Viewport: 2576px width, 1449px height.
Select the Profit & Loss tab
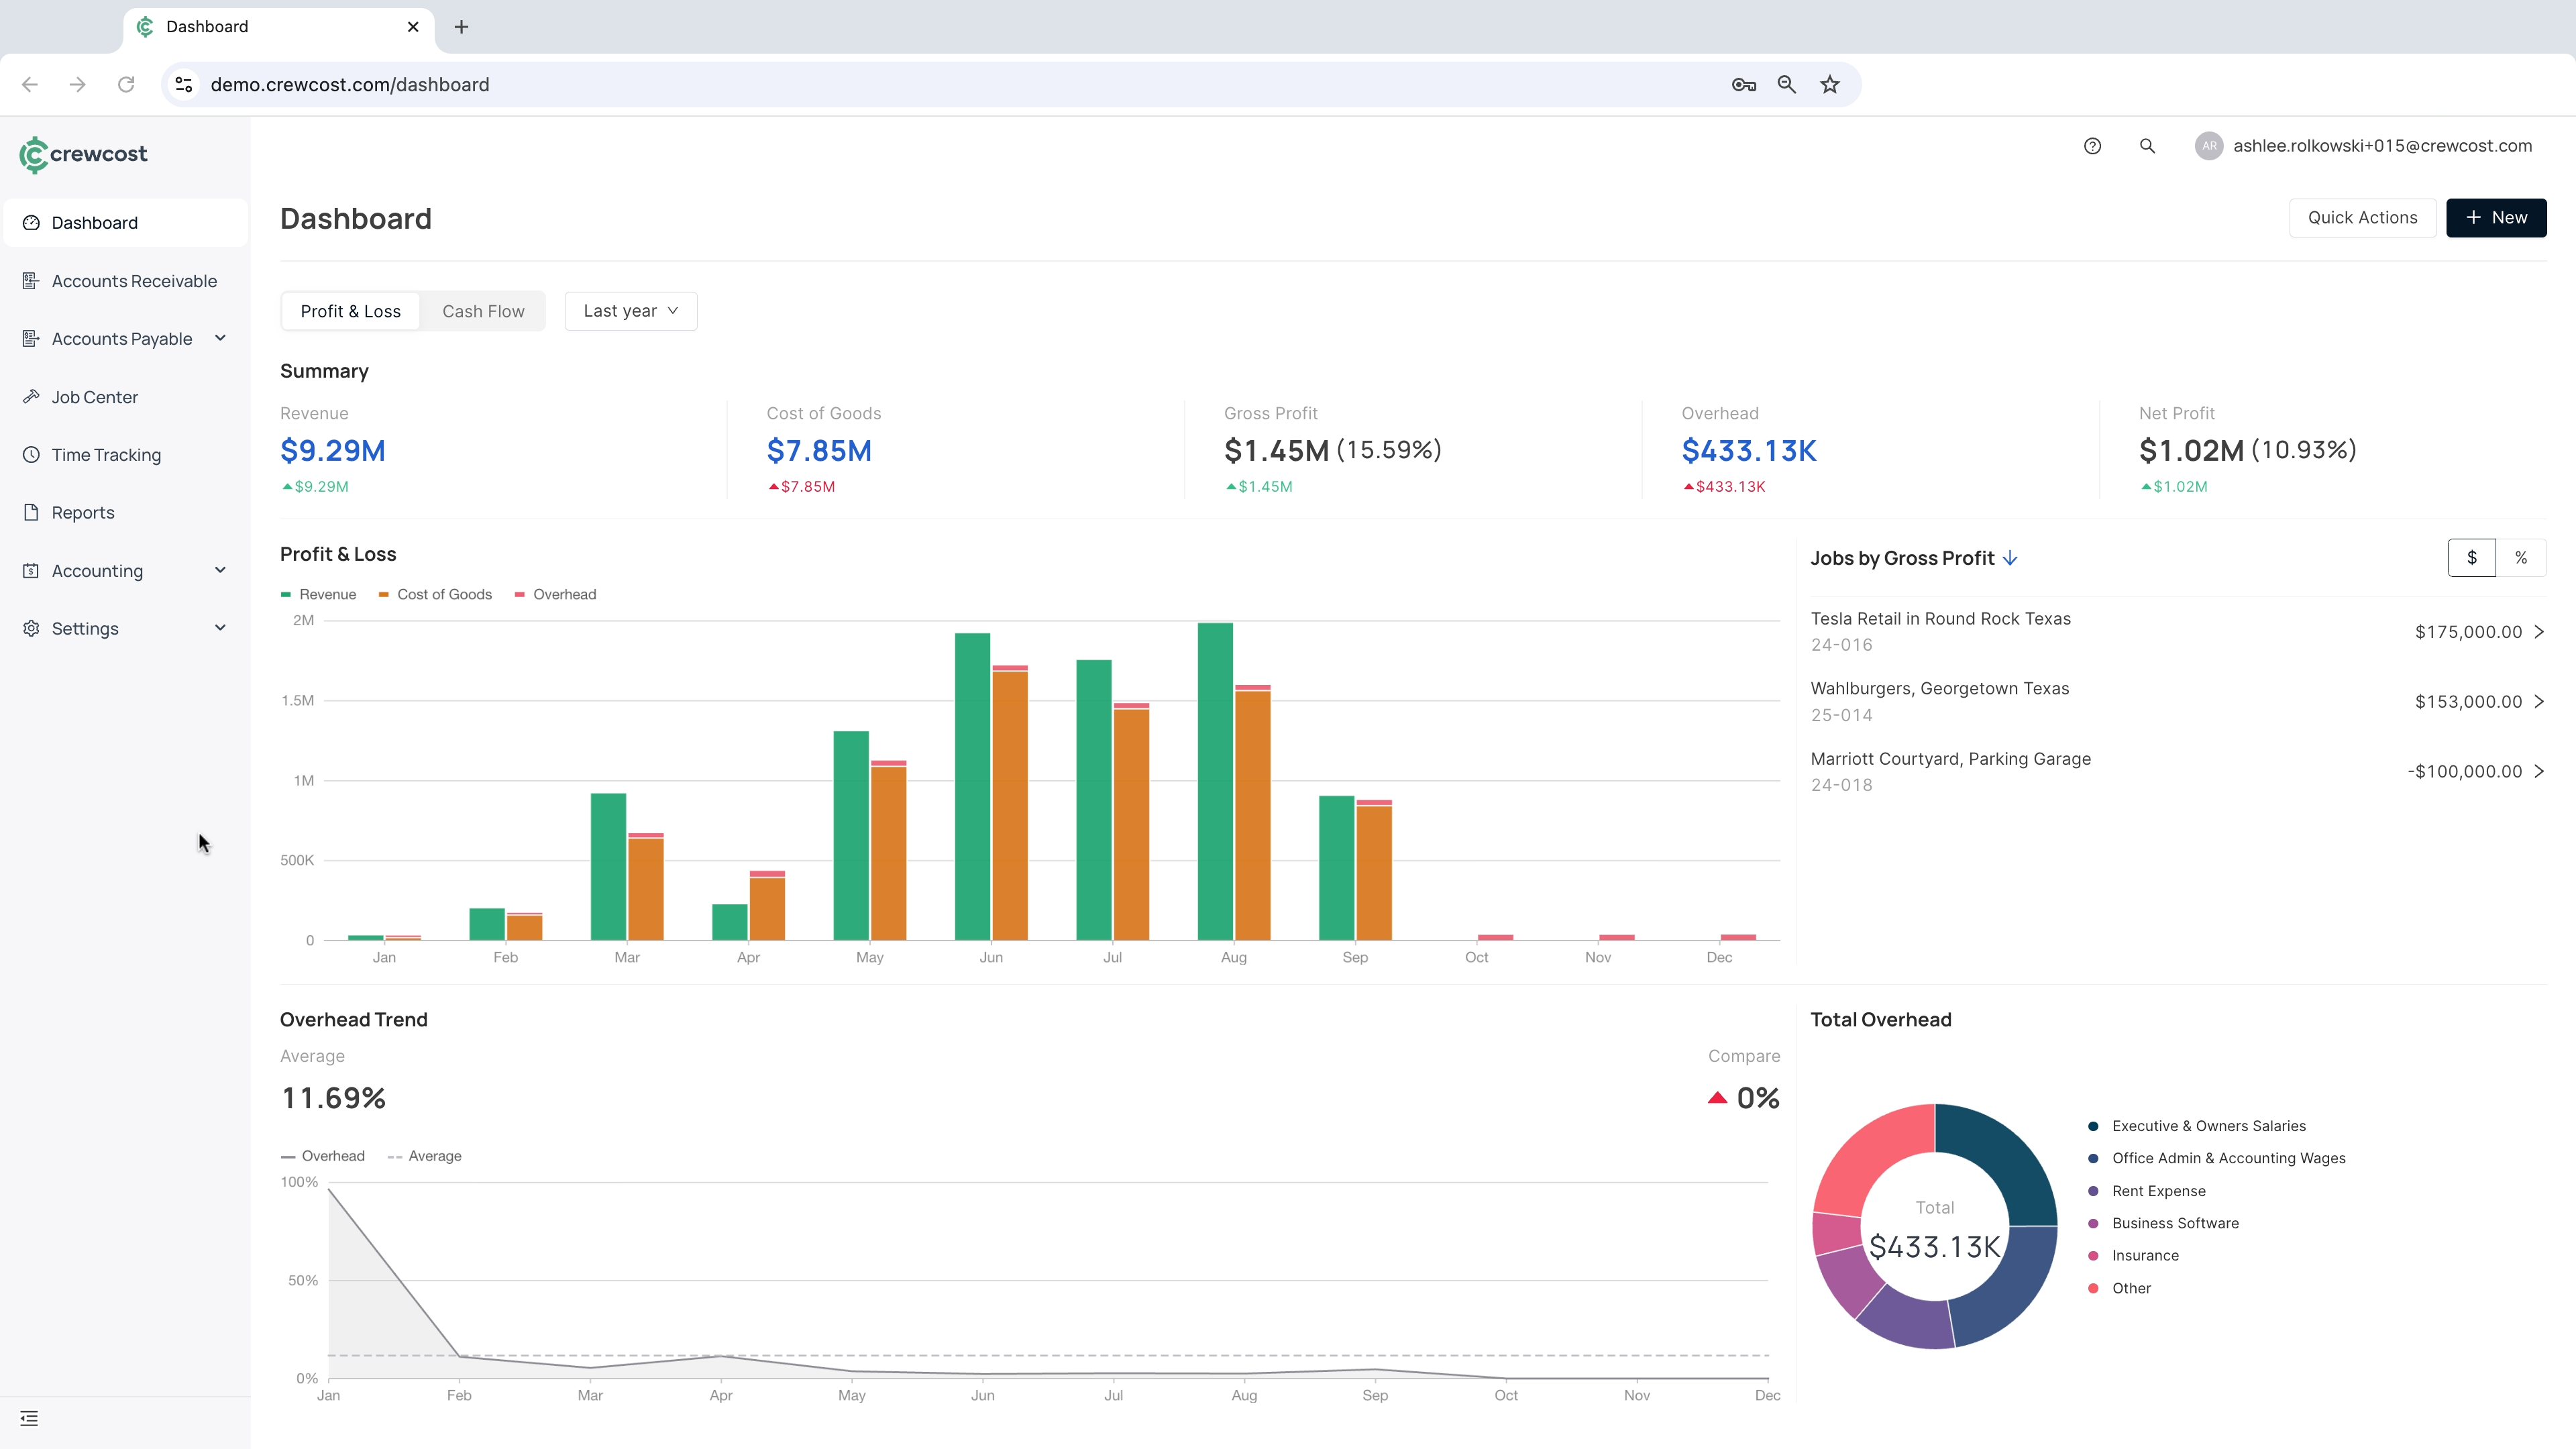[x=350, y=311]
